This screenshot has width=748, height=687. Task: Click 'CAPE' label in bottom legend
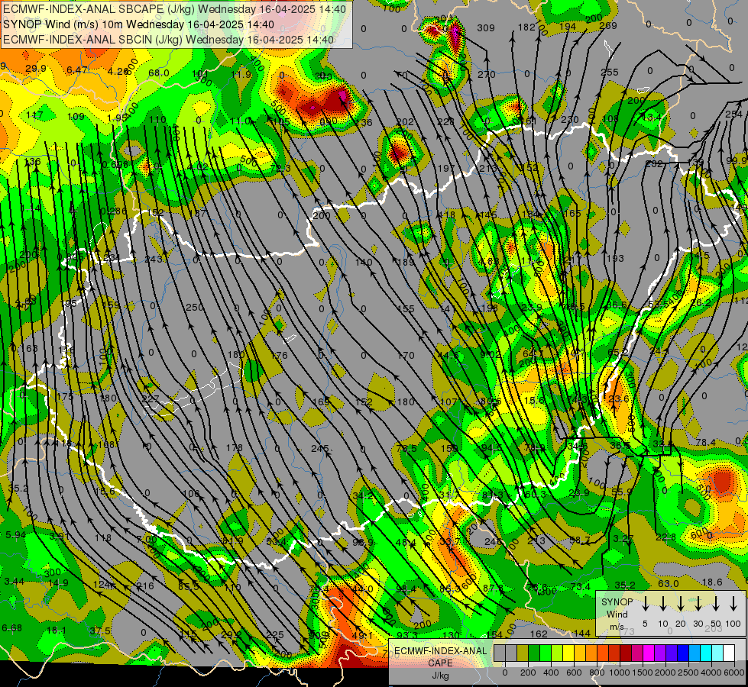[440, 663]
